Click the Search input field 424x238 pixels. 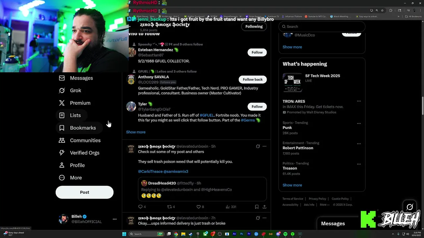(322, 26)
